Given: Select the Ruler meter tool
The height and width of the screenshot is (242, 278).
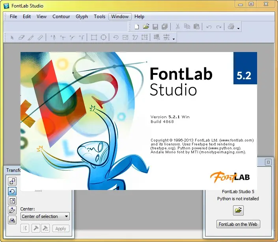Looking at the screenshot, I should (x=40, y=37).
